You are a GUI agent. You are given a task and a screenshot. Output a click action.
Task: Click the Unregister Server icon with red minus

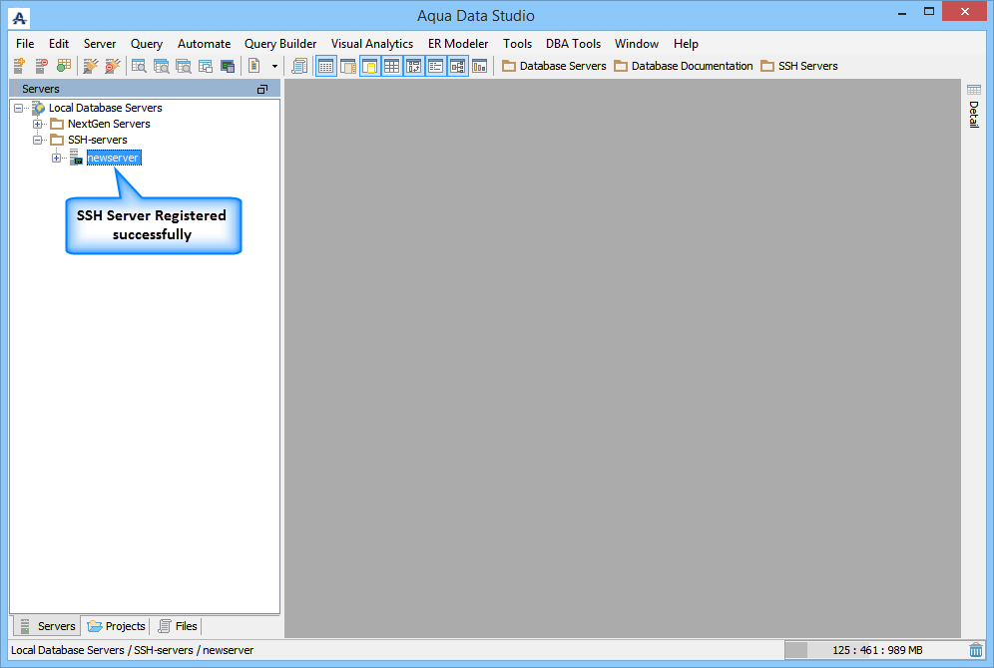pyautogui.click(x=42, y=66)
